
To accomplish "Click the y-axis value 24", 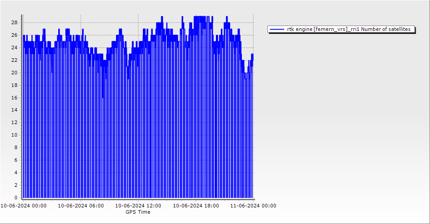I will click(x=14, y=47).
